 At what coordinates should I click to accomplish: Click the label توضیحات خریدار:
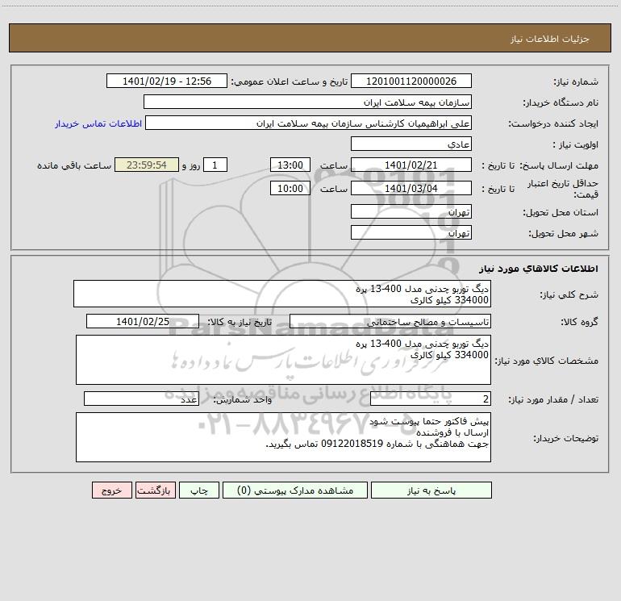[566, 438]
